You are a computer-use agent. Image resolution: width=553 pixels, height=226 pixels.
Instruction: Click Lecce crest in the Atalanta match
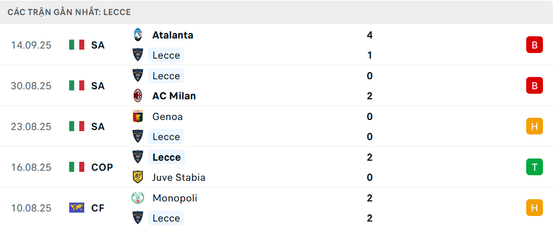[x=137, y=55]
